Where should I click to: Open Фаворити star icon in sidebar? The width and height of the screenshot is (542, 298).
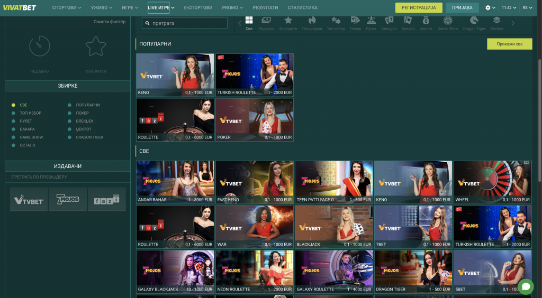(95, 46)
